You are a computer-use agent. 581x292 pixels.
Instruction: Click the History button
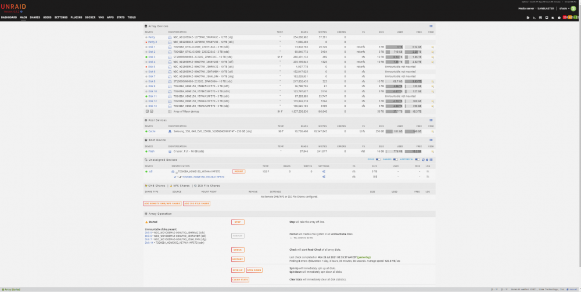click(x=238, y=259)
